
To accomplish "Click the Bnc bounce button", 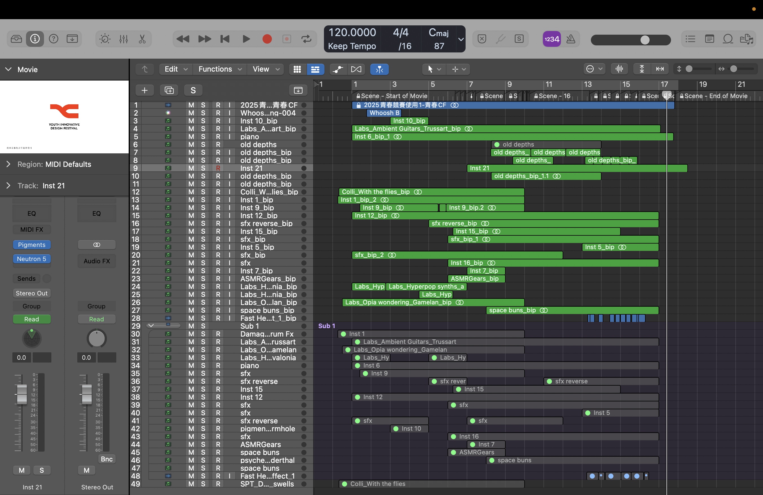I will click(106, 459).
